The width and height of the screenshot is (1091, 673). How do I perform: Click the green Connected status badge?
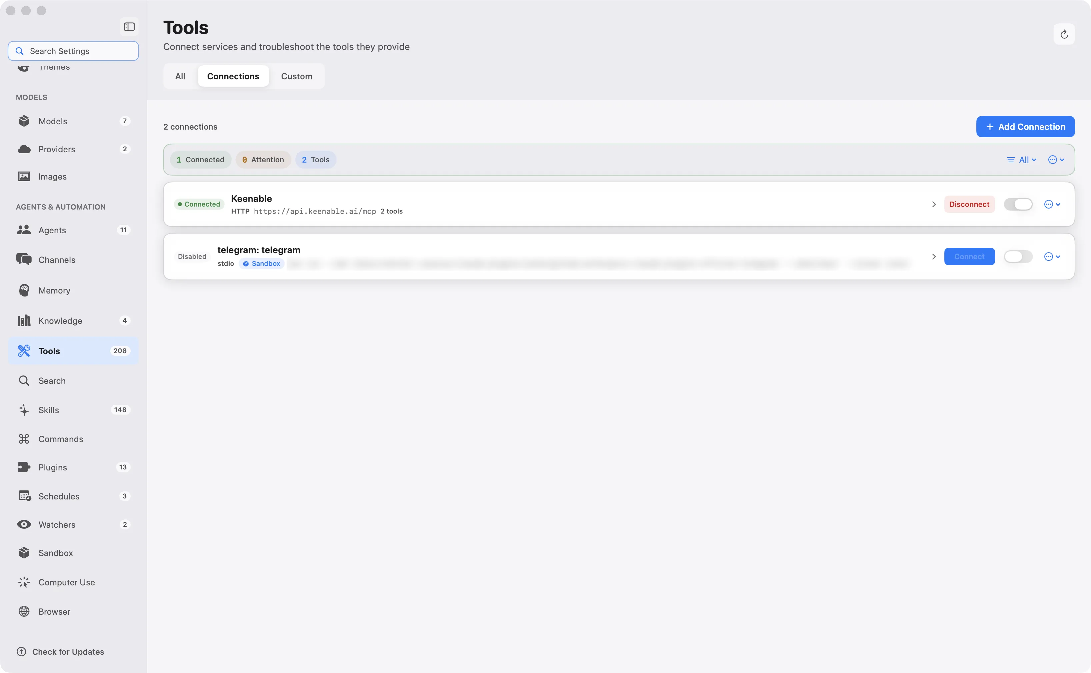coord(199,204)
